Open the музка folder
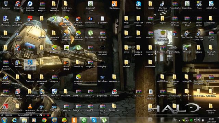Viewport: 219px width, 123px height. coord(126,49)
